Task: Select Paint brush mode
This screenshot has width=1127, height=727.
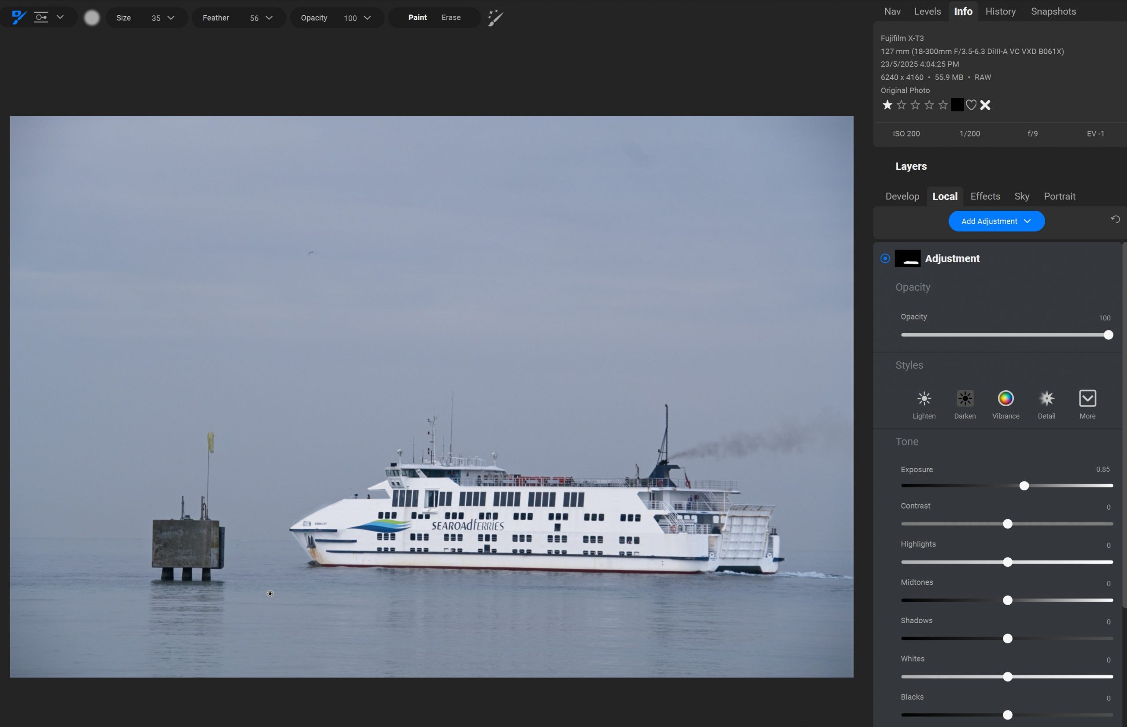Action: click(x=417, y=18)
